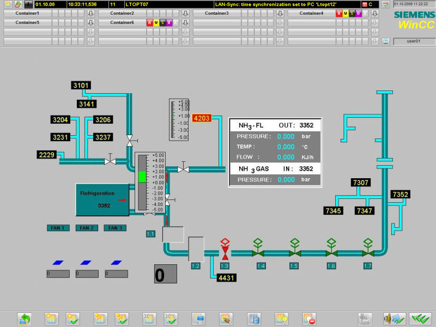Click the light bulb toolbar icon
The height and width of the screenshot is (327, 436).
click(281, 318)
